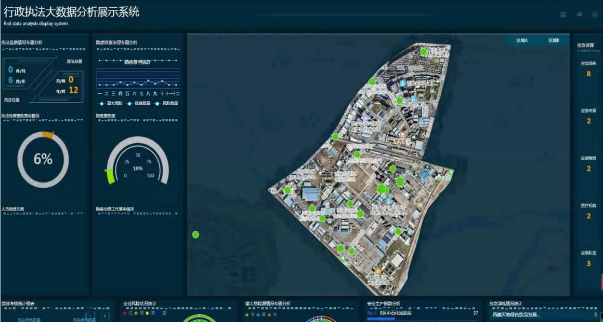The height and width of the screenshot is (322, 603).
Task: Open the 应急场所 count of 8
Action: coord(588,74)
